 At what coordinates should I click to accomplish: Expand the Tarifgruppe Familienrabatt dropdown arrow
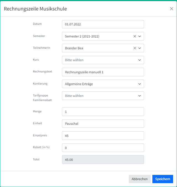click(x=139, y=96)
